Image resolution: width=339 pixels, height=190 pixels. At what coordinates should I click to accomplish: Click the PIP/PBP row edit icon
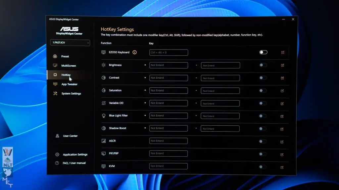click(x=282, y=154)
